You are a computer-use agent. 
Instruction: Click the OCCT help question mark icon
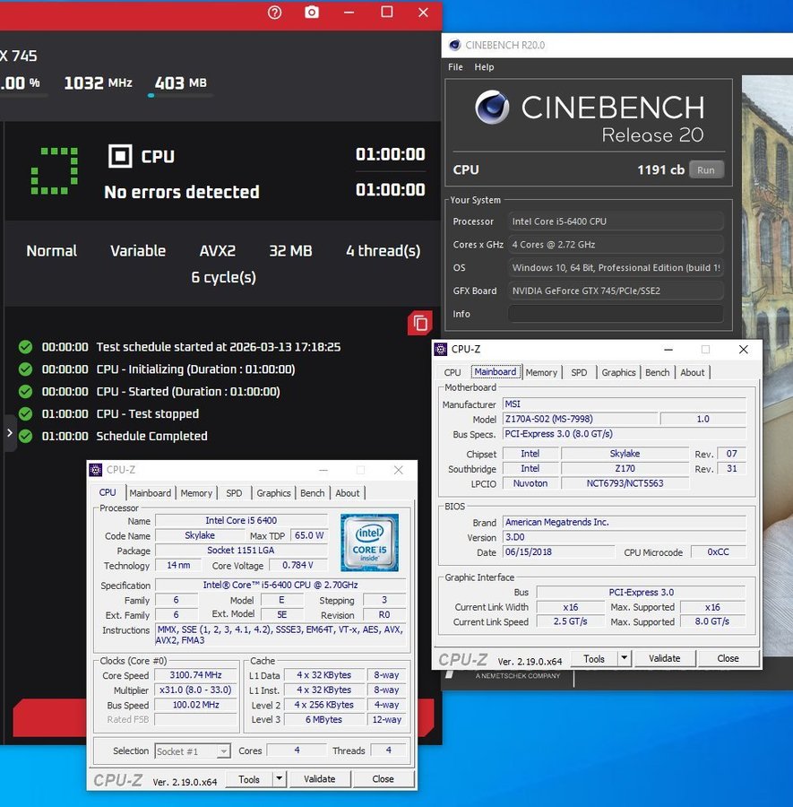[274, 13]
